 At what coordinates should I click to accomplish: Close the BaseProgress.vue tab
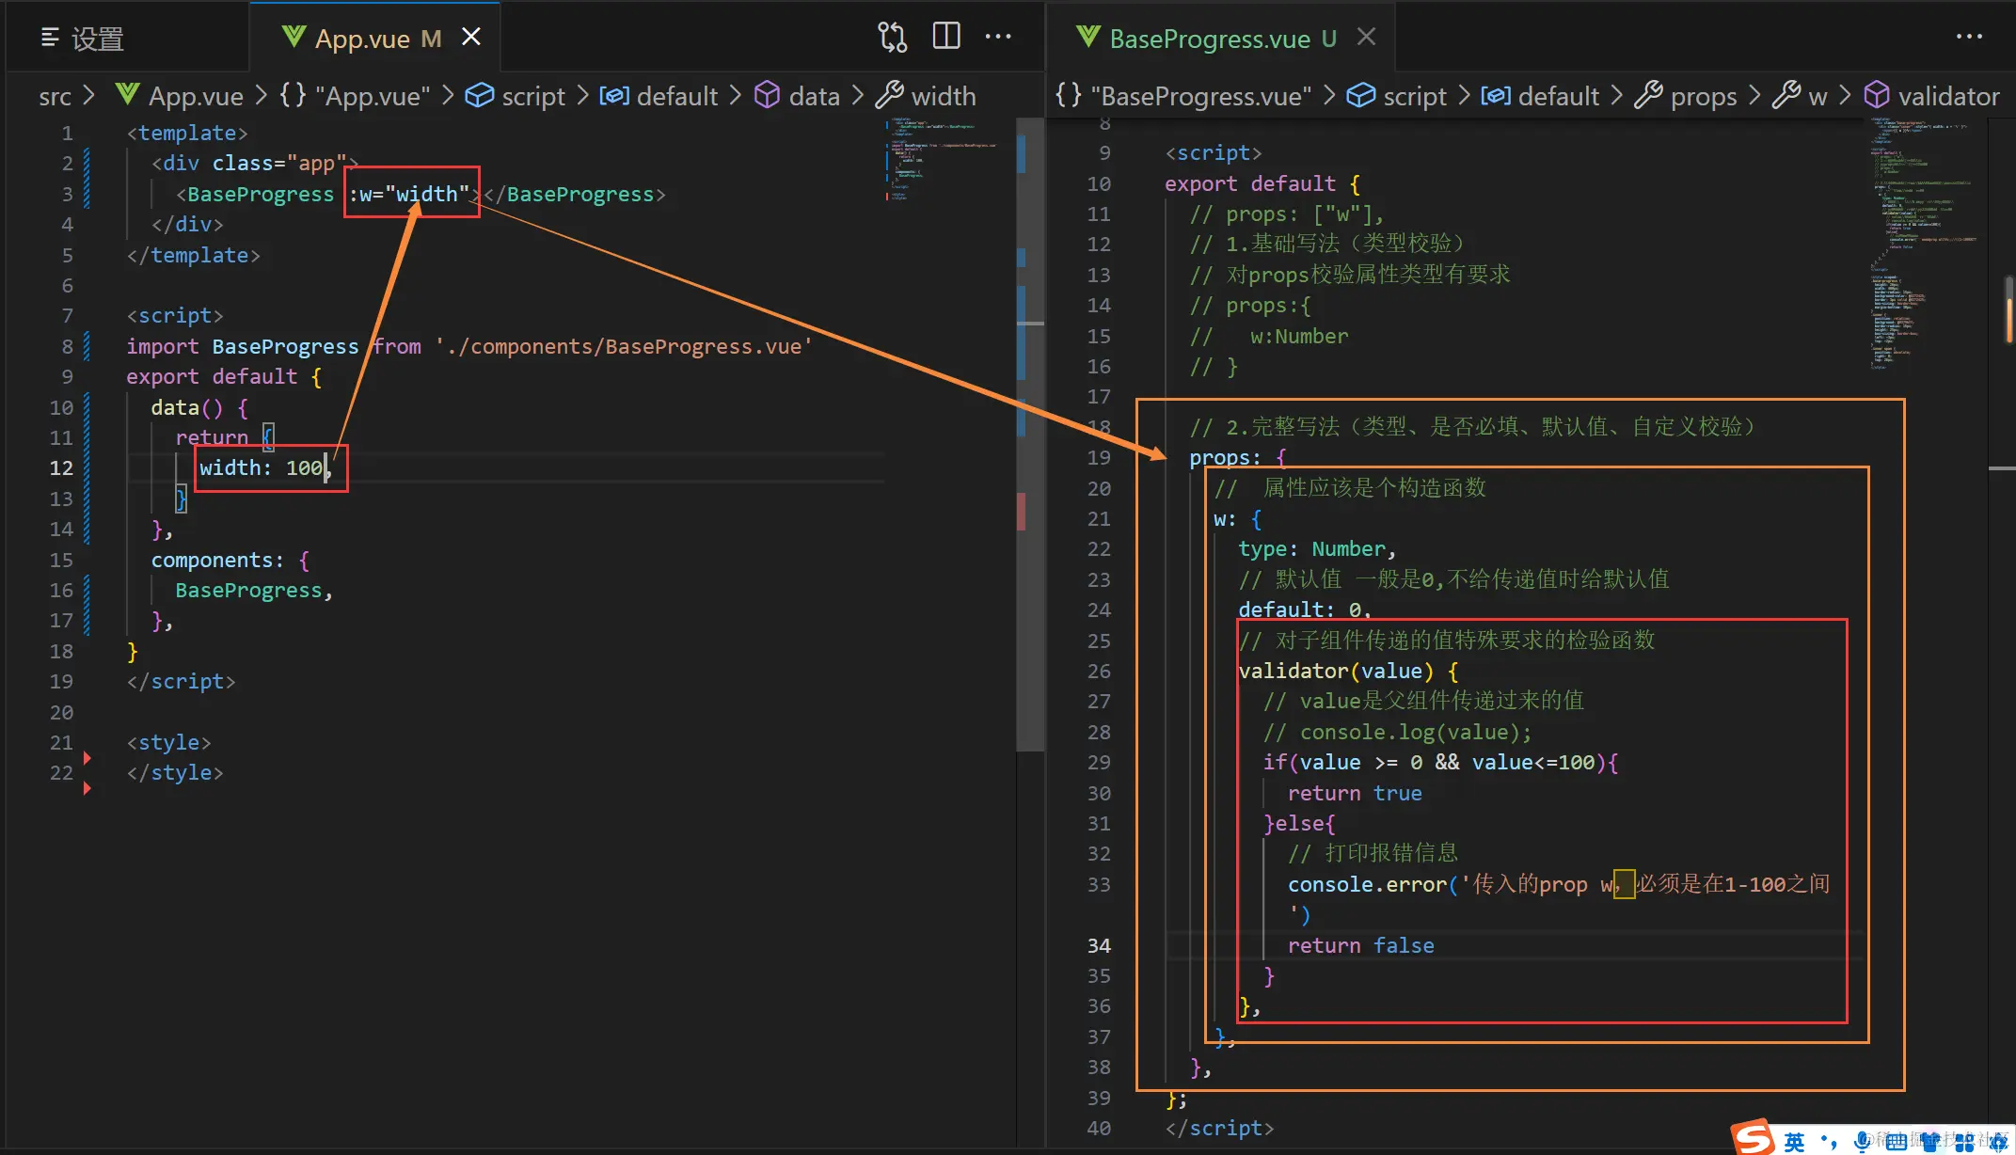[1366, 37]
